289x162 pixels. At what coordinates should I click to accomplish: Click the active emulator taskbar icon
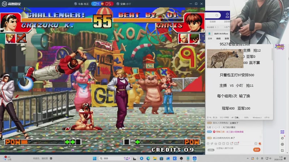coord(195,158)
